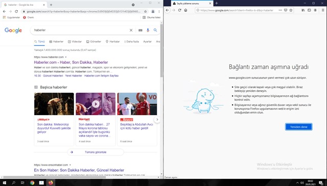The height and width of the screenshot is (186, 327).
Task: Open the Yerel Haberler sitelink
Action: pyautogui.click(x=74, y=76)
